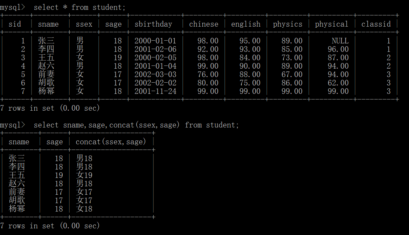409x235 pixels.
Task: Select the name 张三 in first table
Action: [46, 41]
